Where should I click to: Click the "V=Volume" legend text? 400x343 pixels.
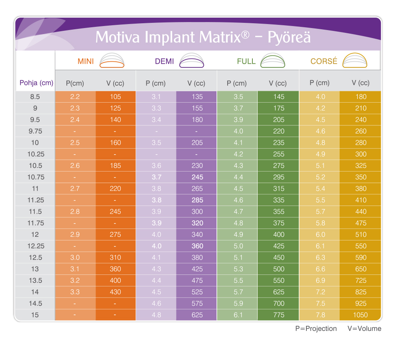[x=364, y=329]
